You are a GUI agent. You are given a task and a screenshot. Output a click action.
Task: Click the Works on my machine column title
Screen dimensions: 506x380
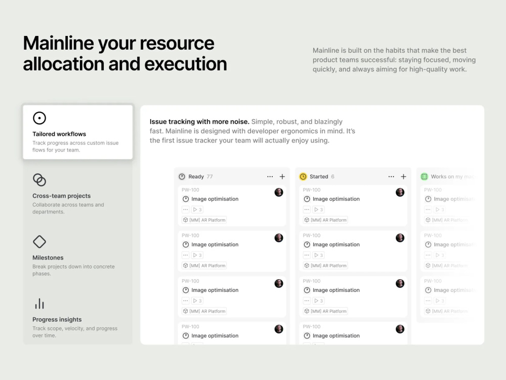click(453, 176)
